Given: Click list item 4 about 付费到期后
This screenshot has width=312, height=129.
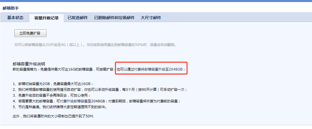Looking at the screenshot, I should point(97,101).
